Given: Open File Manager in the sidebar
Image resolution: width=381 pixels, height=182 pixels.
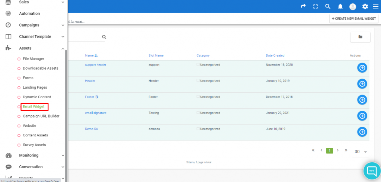Looking at the screenshot, I should point(33,59).
